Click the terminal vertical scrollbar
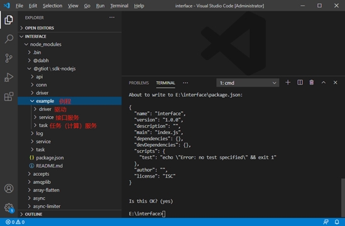 pyautogui.click(x=343, y=198)
